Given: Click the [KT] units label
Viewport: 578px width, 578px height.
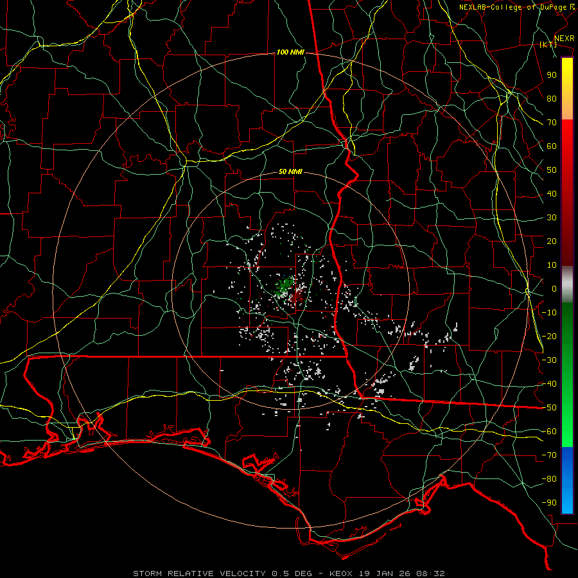Looking at the screenshot, I should (548, 44).
